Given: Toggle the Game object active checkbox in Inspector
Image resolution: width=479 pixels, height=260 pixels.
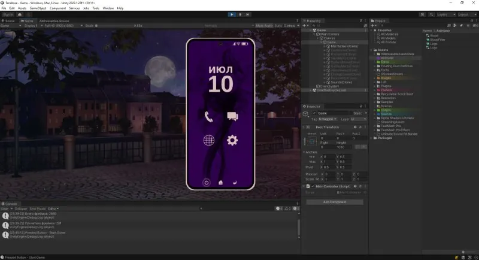Looking at the screenshot, I should (x=314, y=113).
